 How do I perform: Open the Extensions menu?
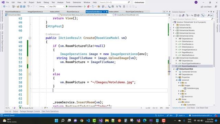[77, 2]
